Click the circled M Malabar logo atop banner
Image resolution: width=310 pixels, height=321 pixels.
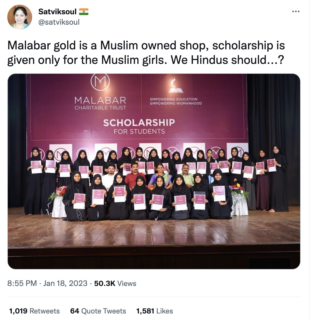point(100,82)
